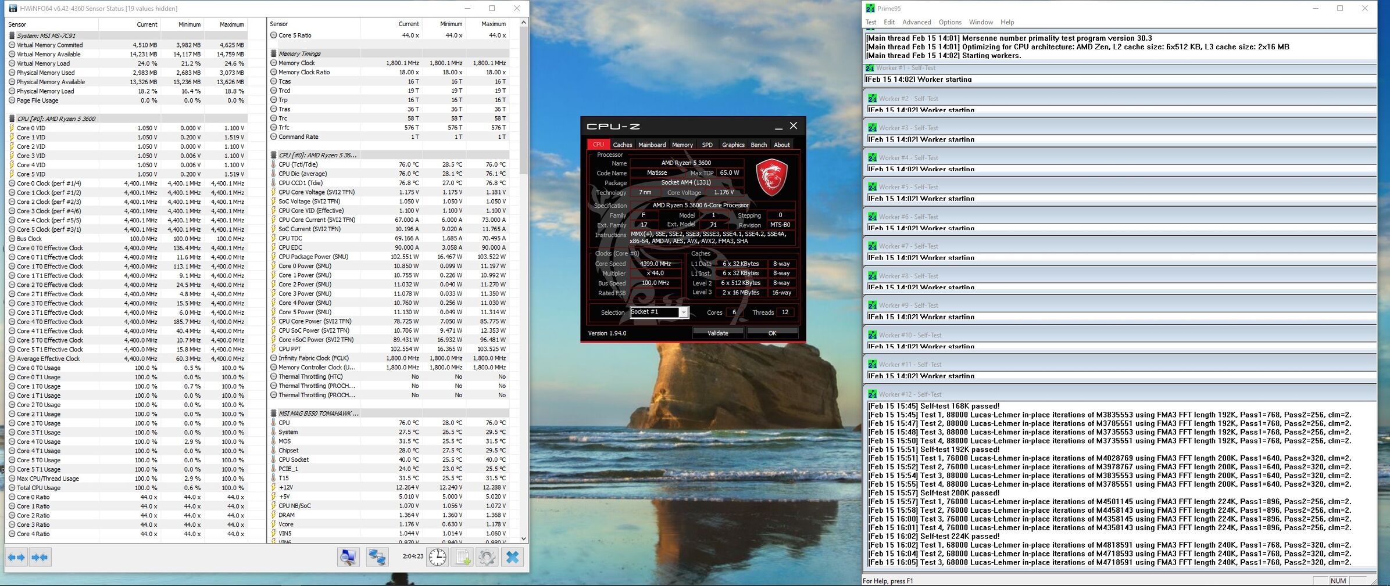Select the 'System: MSI MS-7C91' sensor group header
This screenshot has width=1390, height=586.
click(127, 35)
